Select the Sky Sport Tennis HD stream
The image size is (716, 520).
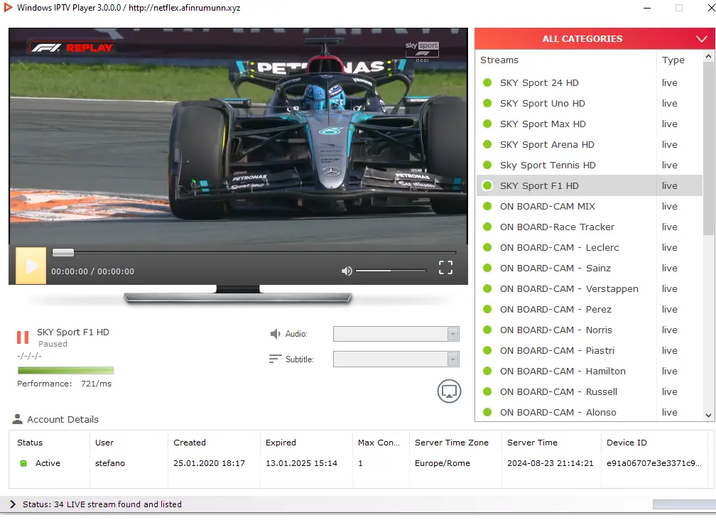coord(589,165)
